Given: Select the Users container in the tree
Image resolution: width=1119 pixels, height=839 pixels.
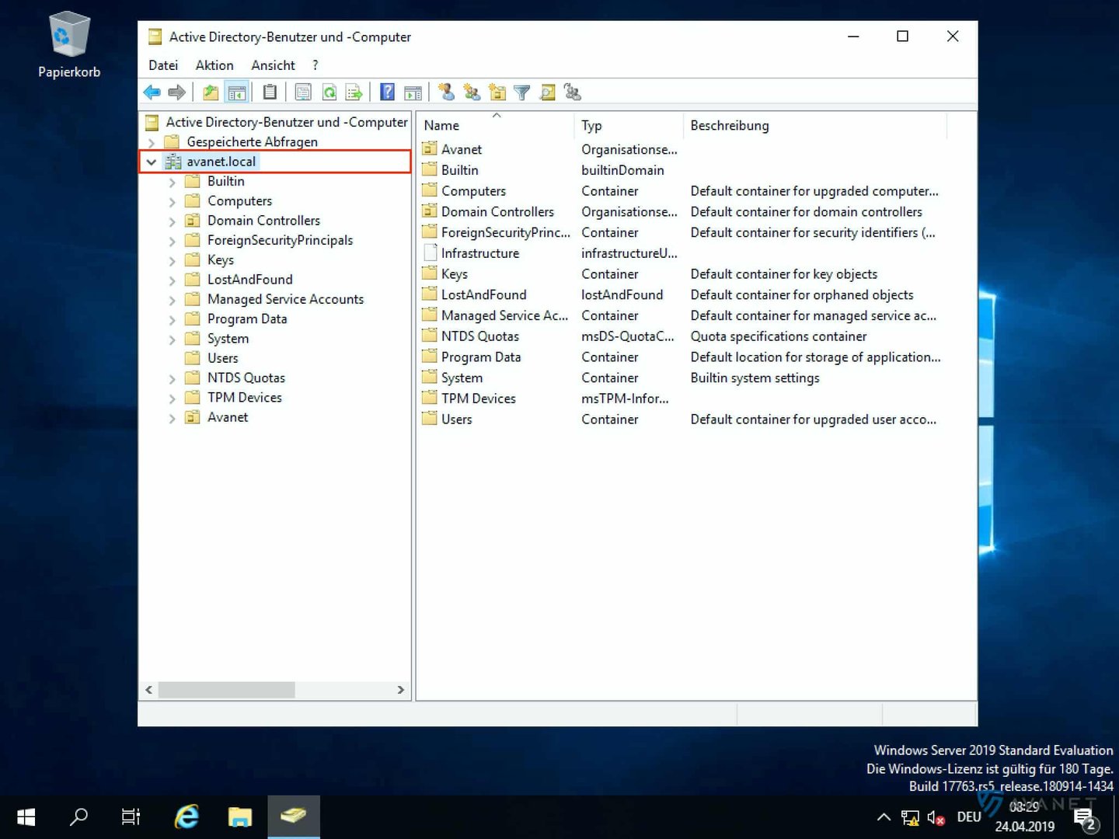Looking at the screenshot, I should pyautogui.click(x=222, y=358).
